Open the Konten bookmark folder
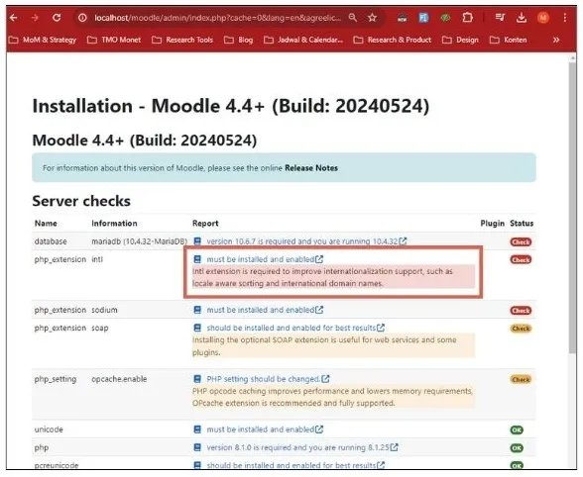This screenshot has height=477, width=583. 509,40
